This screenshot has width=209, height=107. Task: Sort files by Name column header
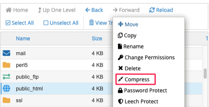tap(23, 39)
